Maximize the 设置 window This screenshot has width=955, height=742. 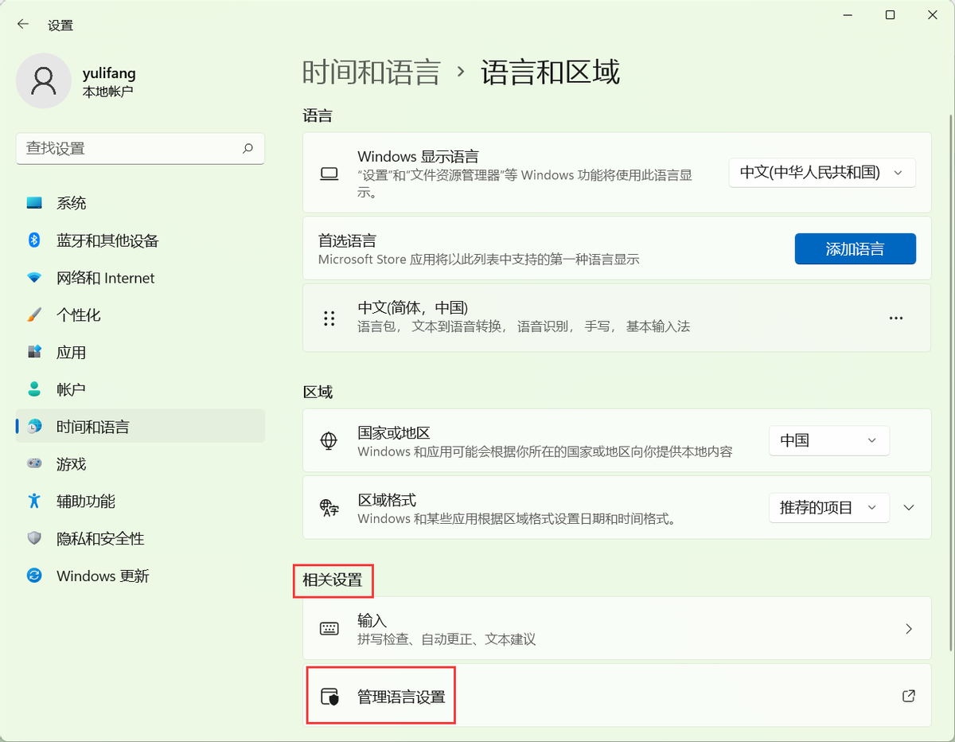click(x=890, y=15)
